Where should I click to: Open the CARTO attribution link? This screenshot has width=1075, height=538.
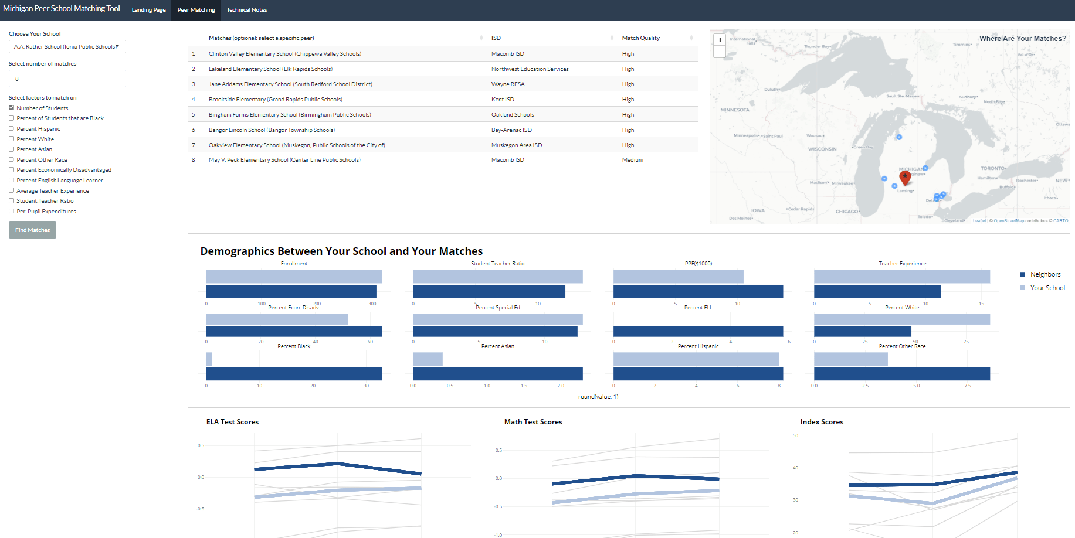1060,220
